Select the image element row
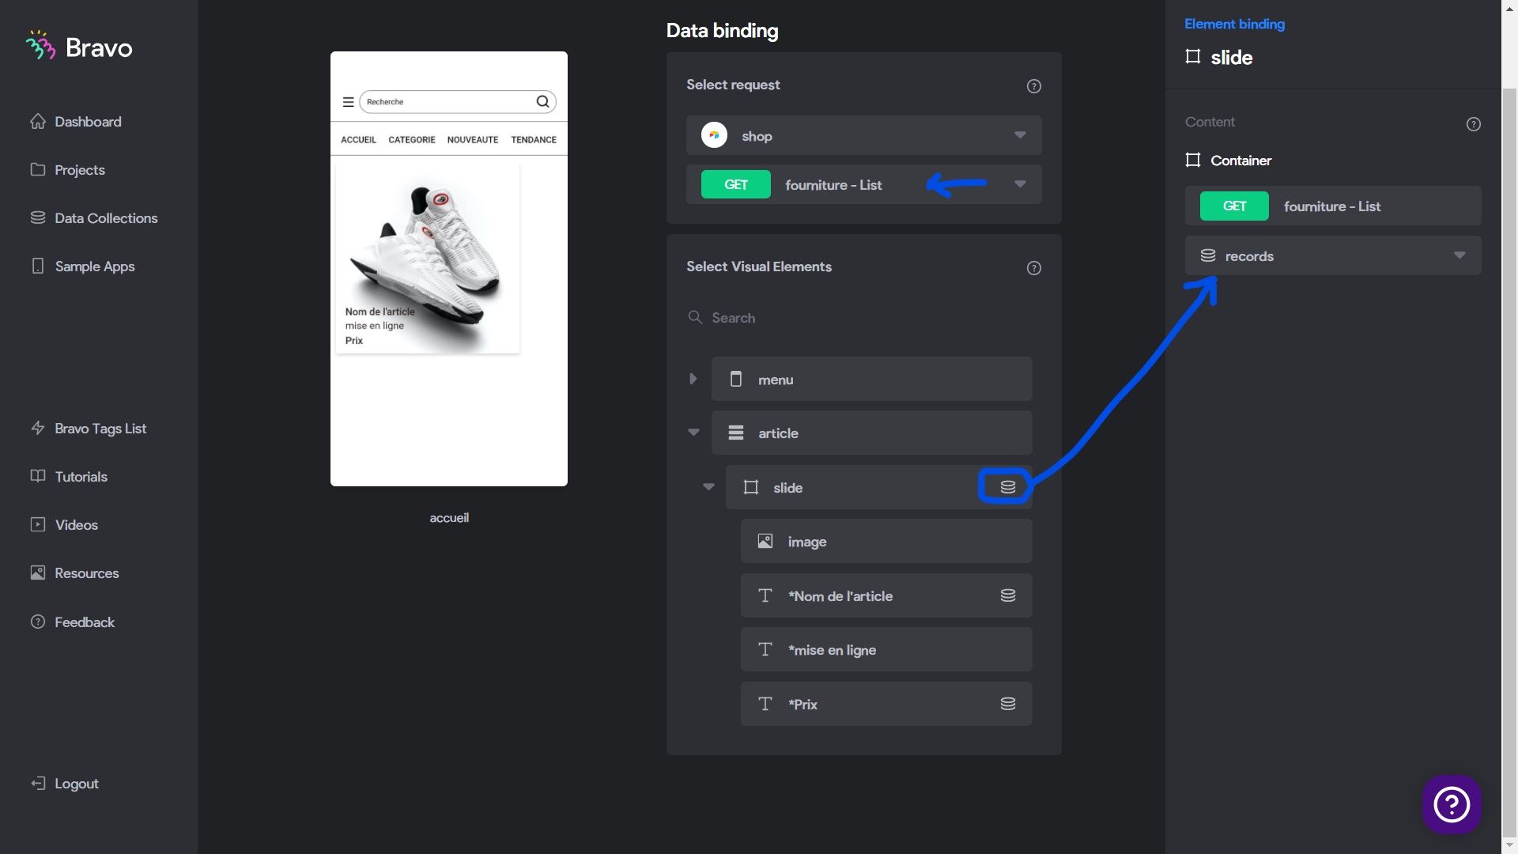Image resolution: width=1518 pixels, height=854 pixels. 886,541
